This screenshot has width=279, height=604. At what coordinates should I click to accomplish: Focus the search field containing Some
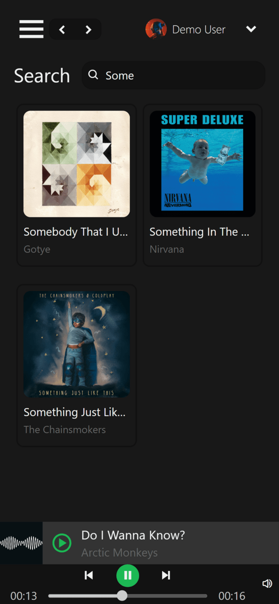tap(173, 75)
